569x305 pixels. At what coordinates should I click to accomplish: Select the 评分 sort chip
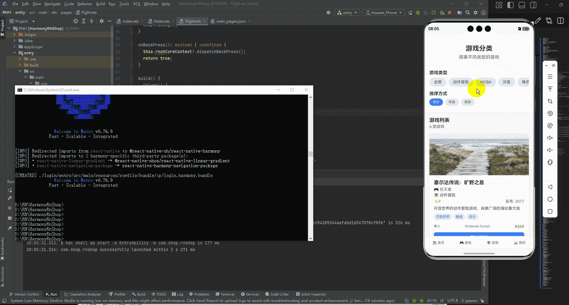pyautogui.click(x=436, y=102)
